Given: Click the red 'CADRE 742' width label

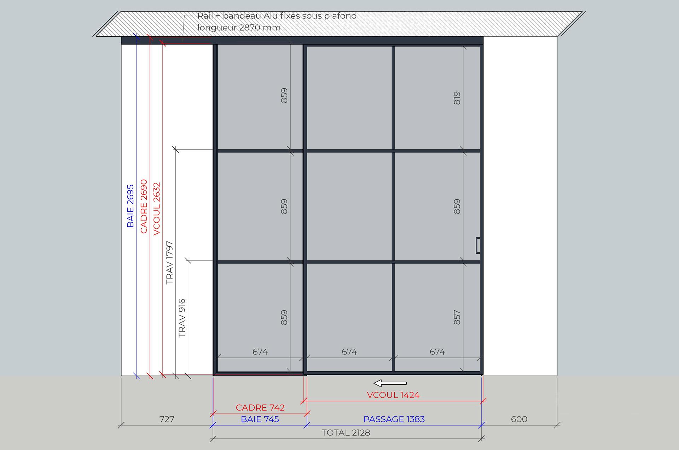Looking at the screenshot, I should (x=260, y=408).
